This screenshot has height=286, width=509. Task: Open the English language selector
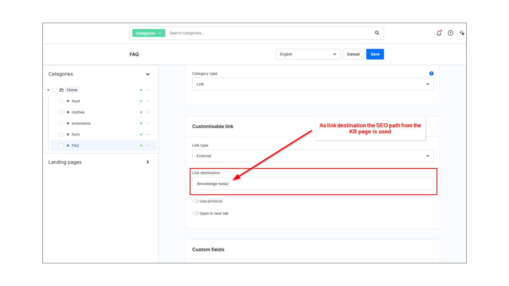click(x=308, y=54)
